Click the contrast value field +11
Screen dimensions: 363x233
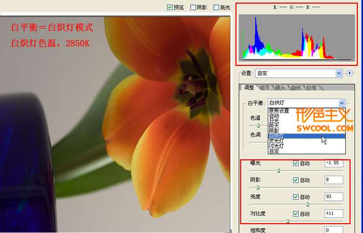(334, 214)
